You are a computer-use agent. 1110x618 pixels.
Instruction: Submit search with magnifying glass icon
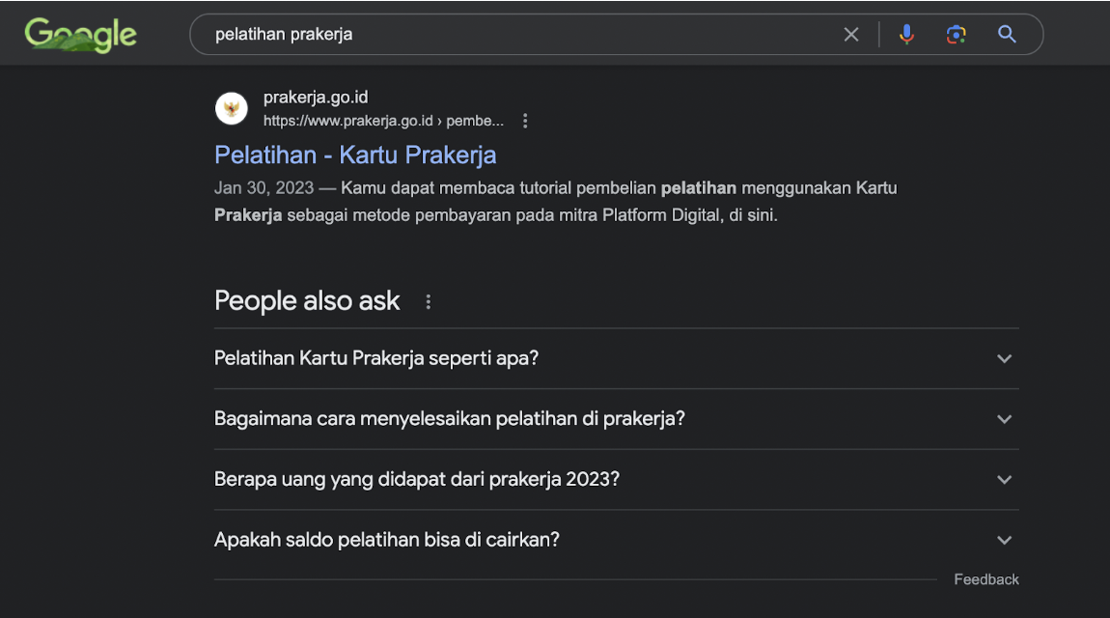point(1007,34)
